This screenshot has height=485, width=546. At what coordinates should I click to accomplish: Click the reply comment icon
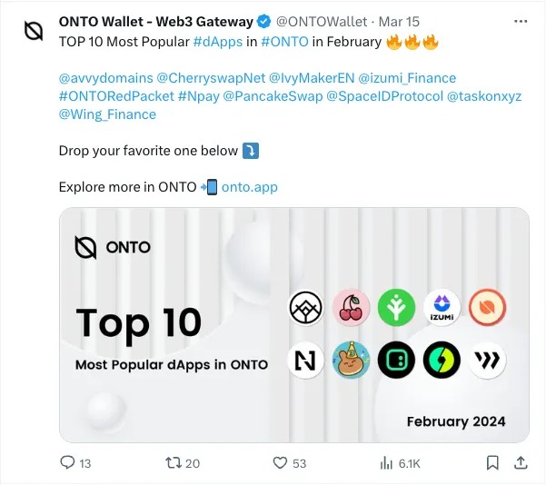pos(67,463)
